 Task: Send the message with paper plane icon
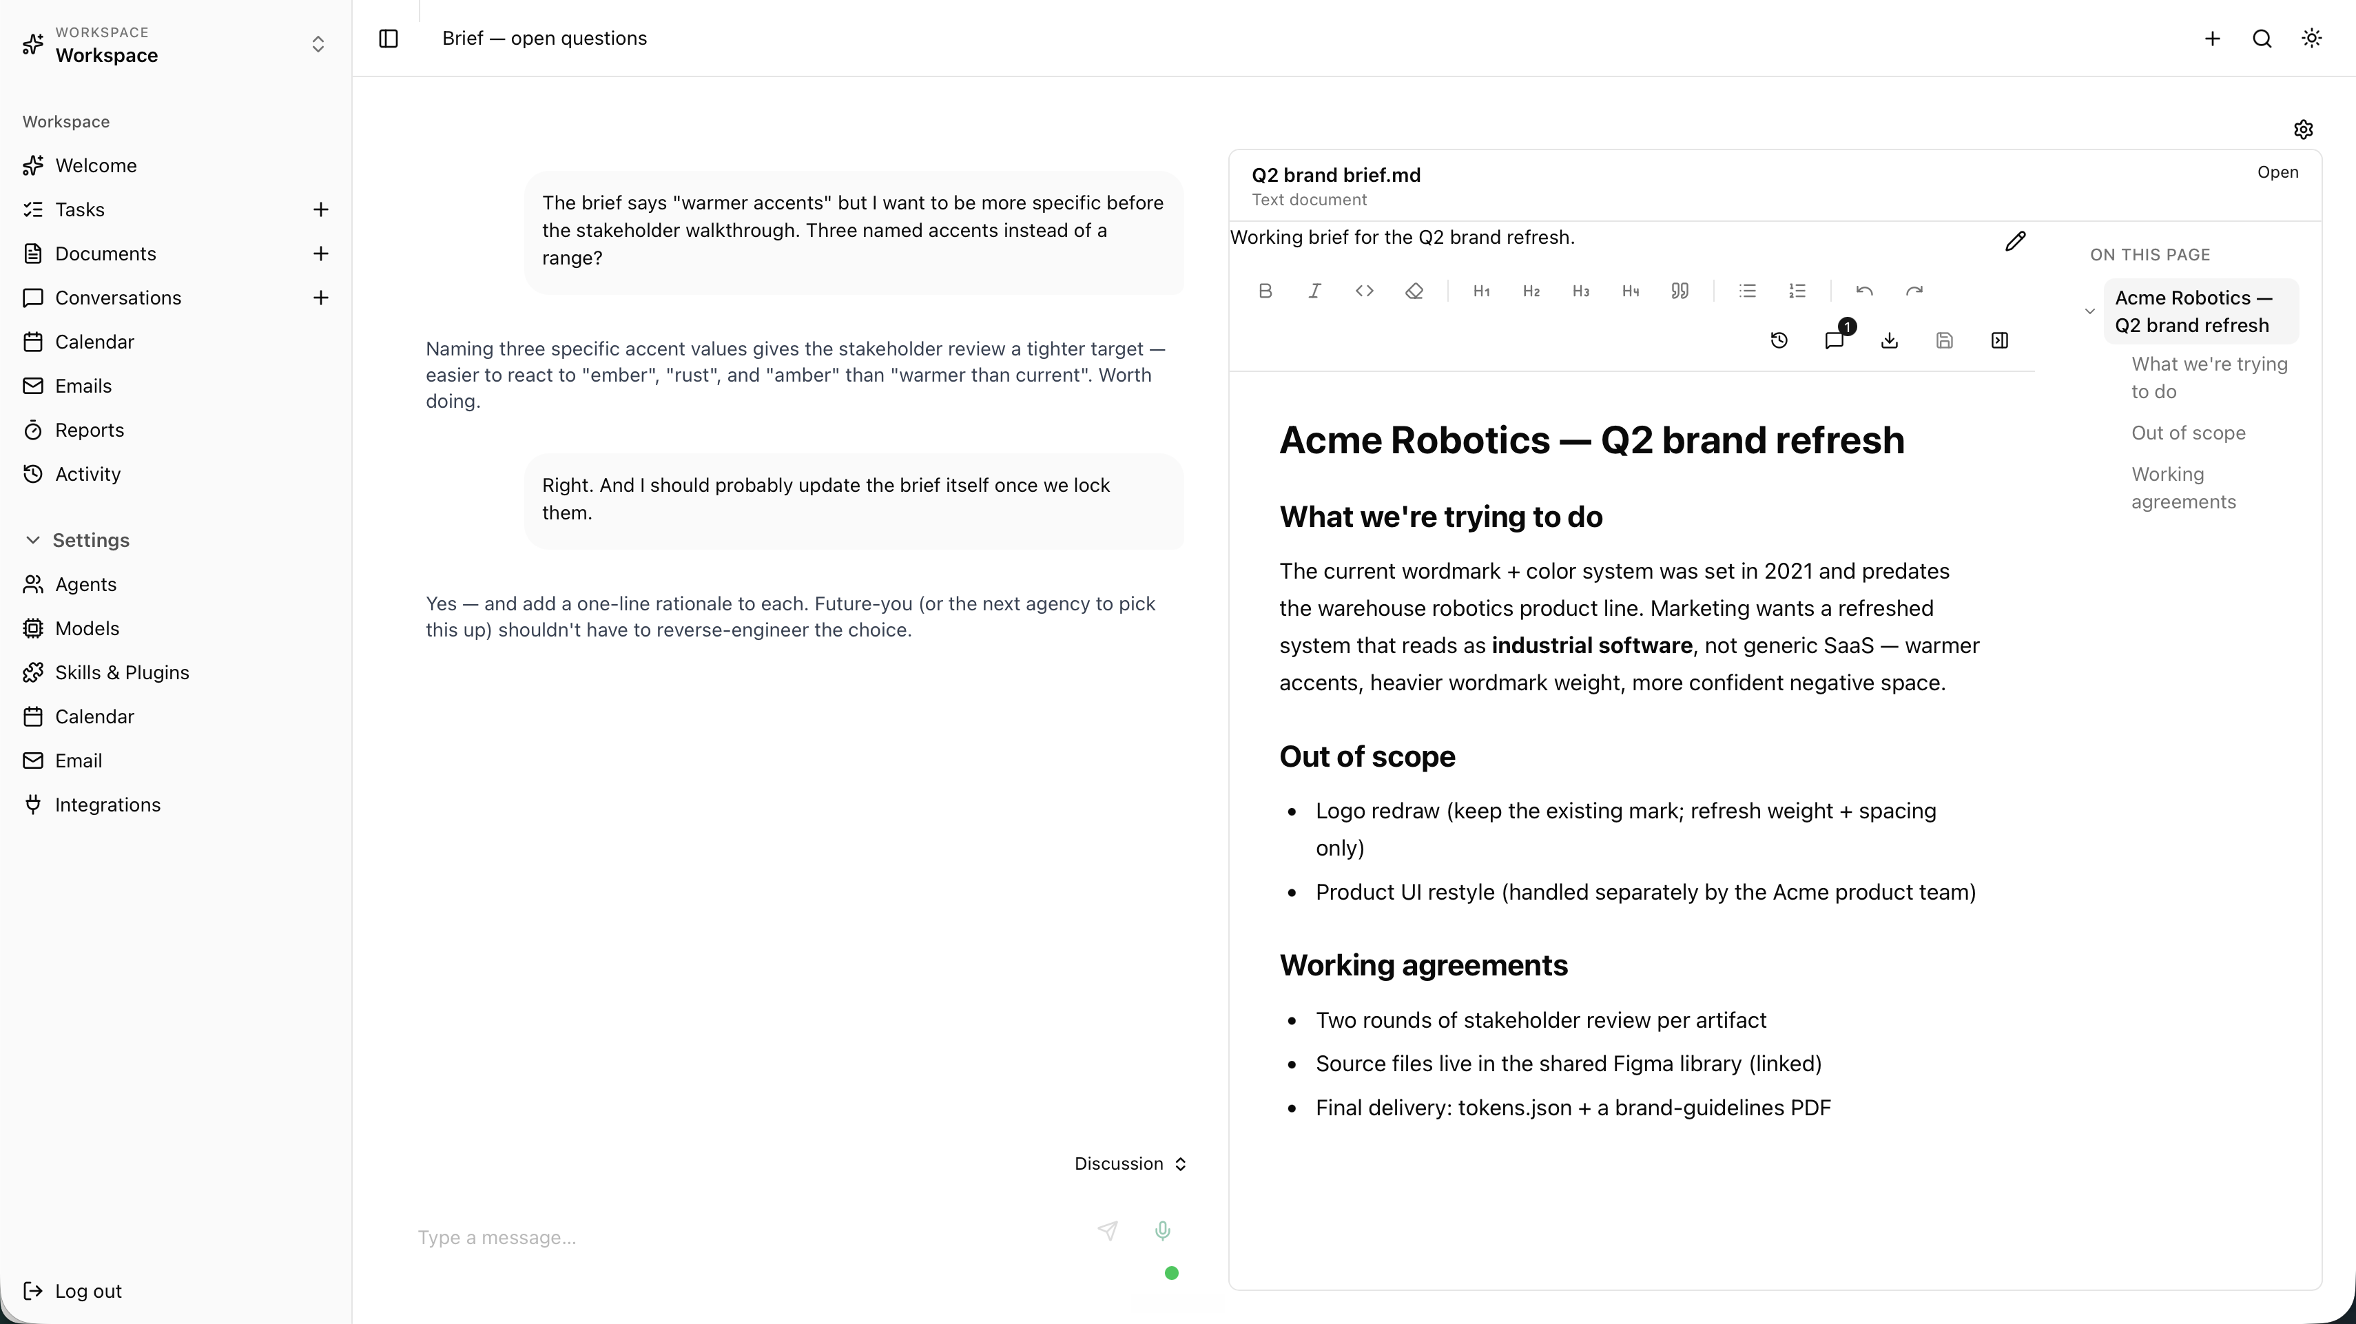[1106, 1231]
